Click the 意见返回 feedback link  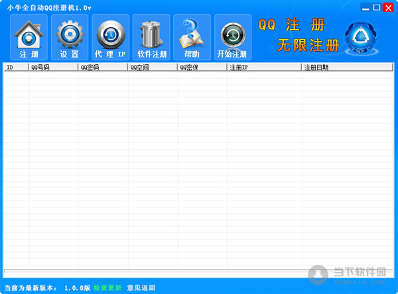[141, 287]
